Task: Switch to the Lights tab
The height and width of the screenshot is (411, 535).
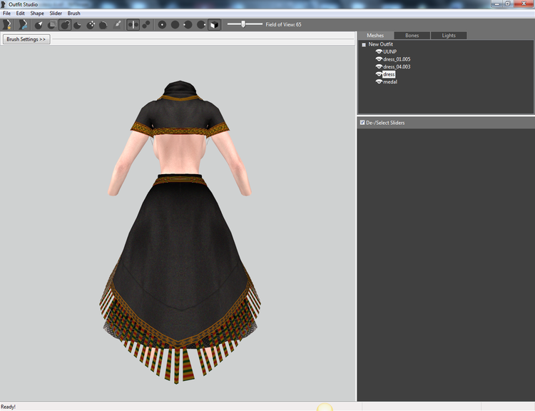Action: tap(449, 36)
